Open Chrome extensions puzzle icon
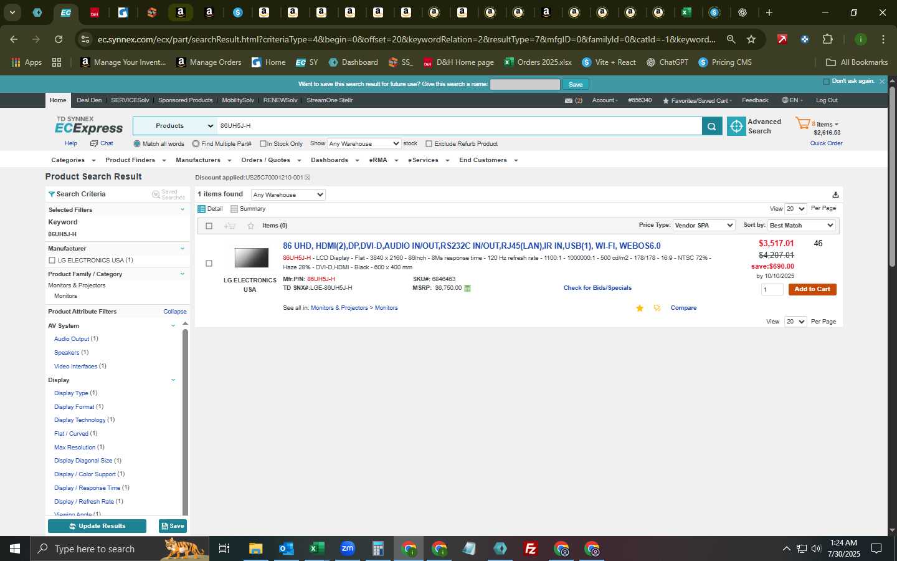 (827, 39)
